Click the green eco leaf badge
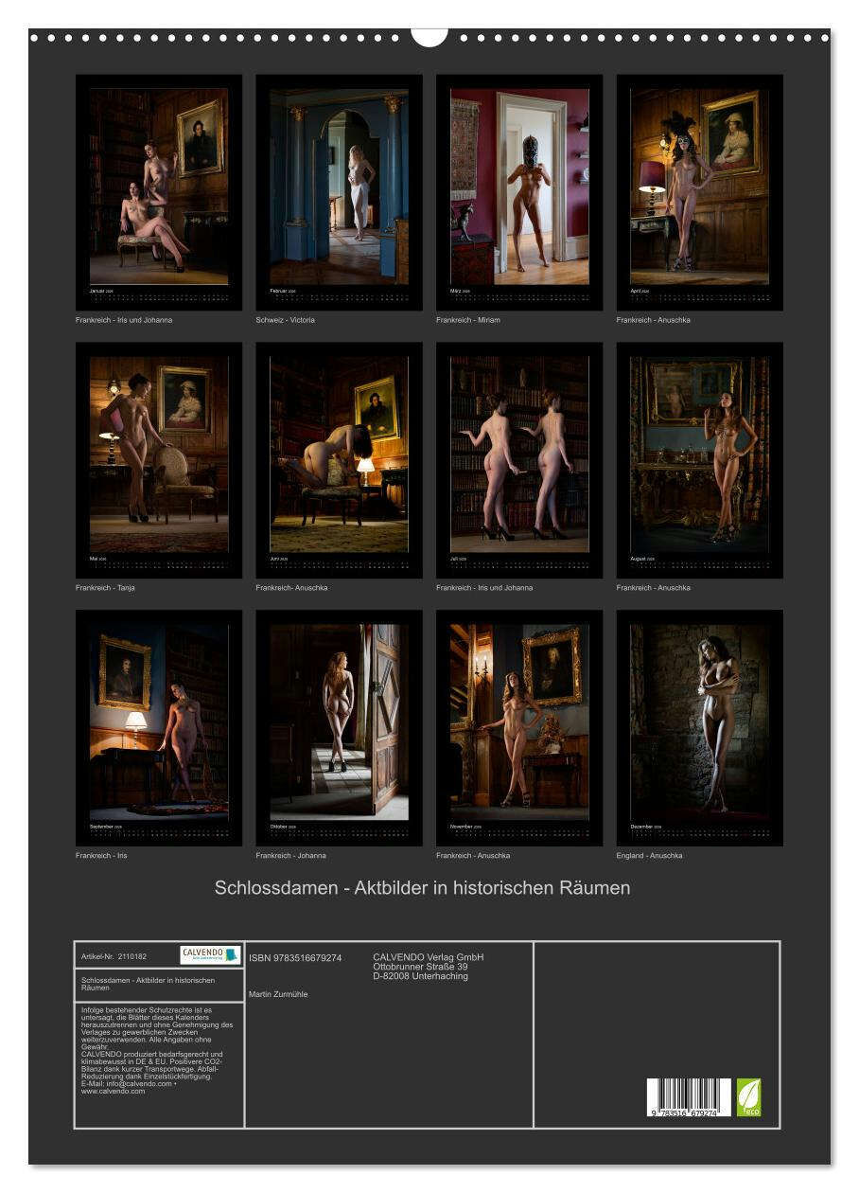The width and height of the screenshot is (859, 1193). [748, 1096]
